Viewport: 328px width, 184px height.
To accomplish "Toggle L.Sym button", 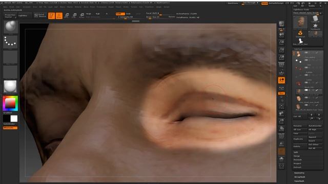I will tap(281, 88).
